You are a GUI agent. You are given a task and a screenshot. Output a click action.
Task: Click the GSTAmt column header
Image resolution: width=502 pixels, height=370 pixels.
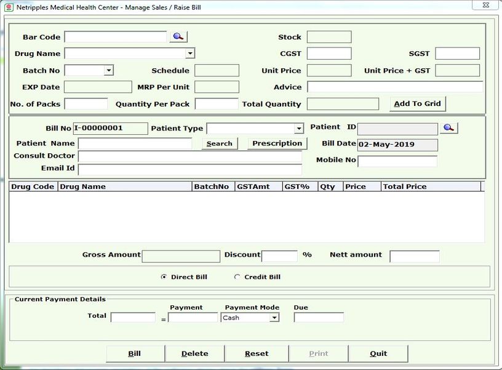click(x=258, y=187)
